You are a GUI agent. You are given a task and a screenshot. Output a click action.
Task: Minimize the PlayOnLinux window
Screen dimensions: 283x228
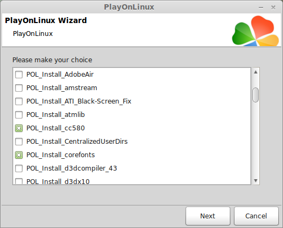tap(261, 8)
